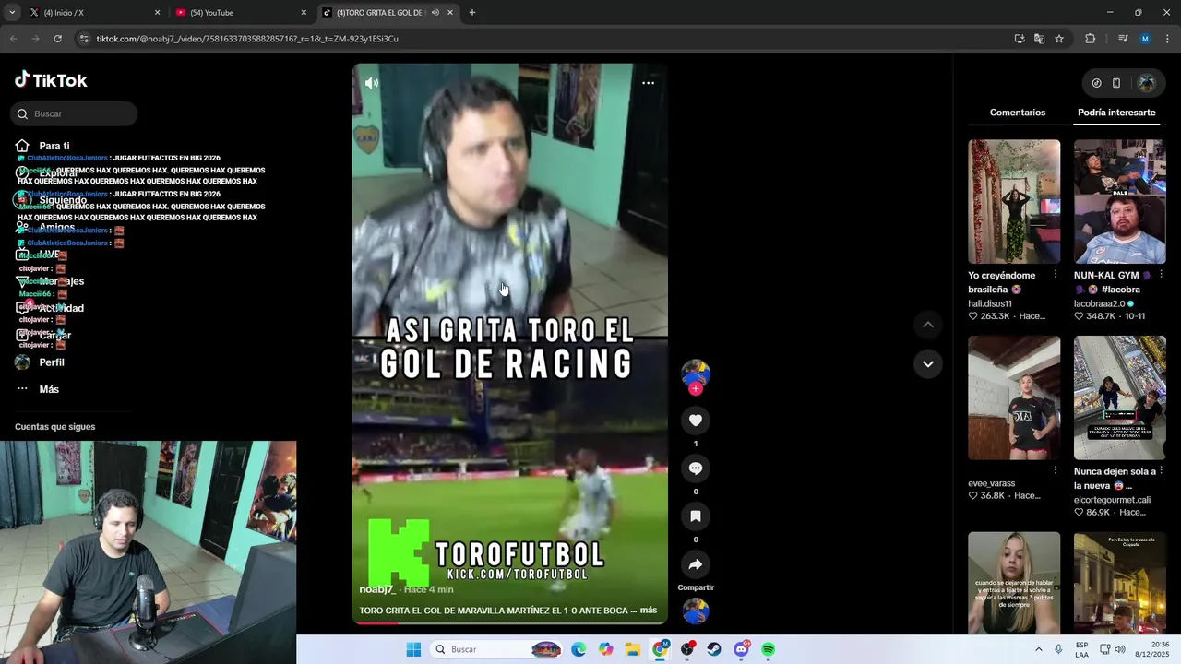Save the video with the bookmark icon
This screenshot has width=1181, height=664.
coord(696,516)
